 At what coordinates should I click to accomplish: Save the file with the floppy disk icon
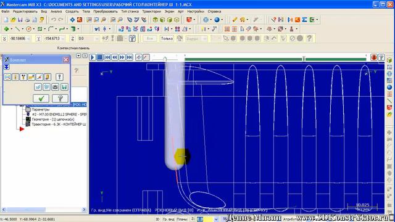(20, 20)
